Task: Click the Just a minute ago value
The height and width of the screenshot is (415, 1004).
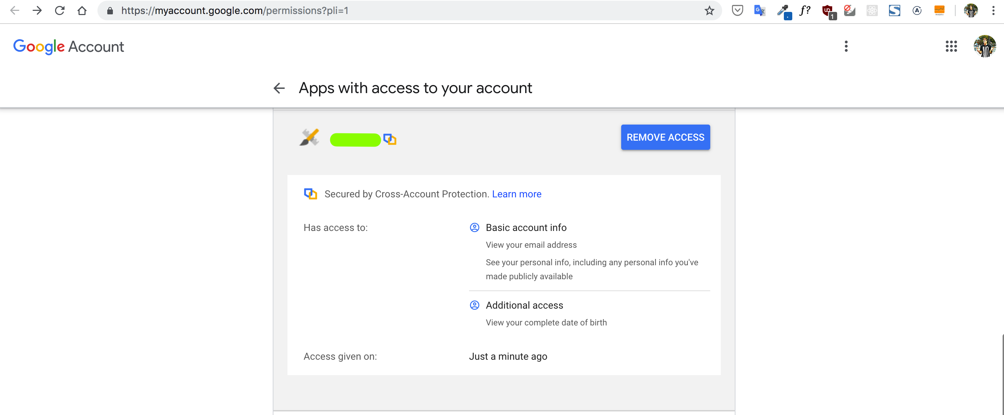Action: coord(508,356)
